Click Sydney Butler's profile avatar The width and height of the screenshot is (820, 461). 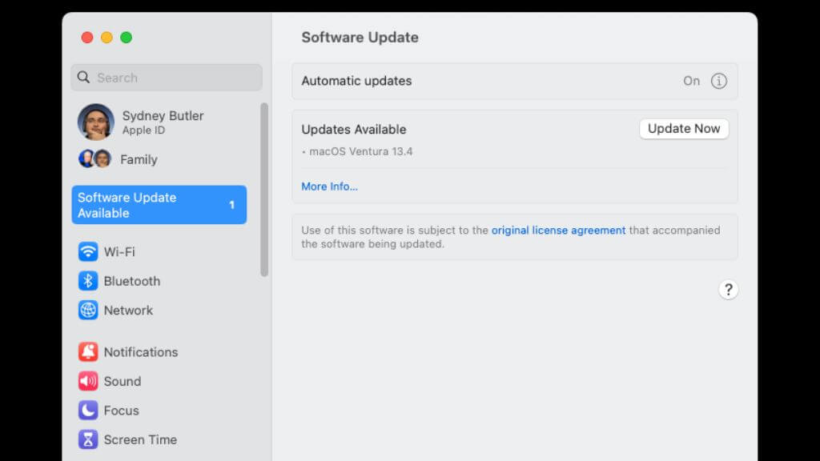tap(96, 122)
